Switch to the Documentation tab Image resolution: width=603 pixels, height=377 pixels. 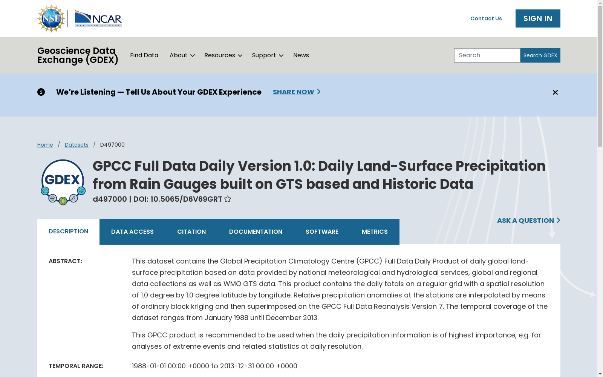pyautogui.click(x=256, y=232)
